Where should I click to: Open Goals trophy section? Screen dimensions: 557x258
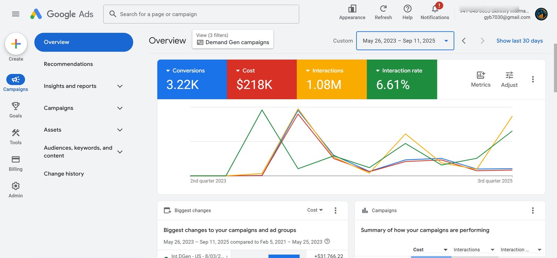(16, 110)
